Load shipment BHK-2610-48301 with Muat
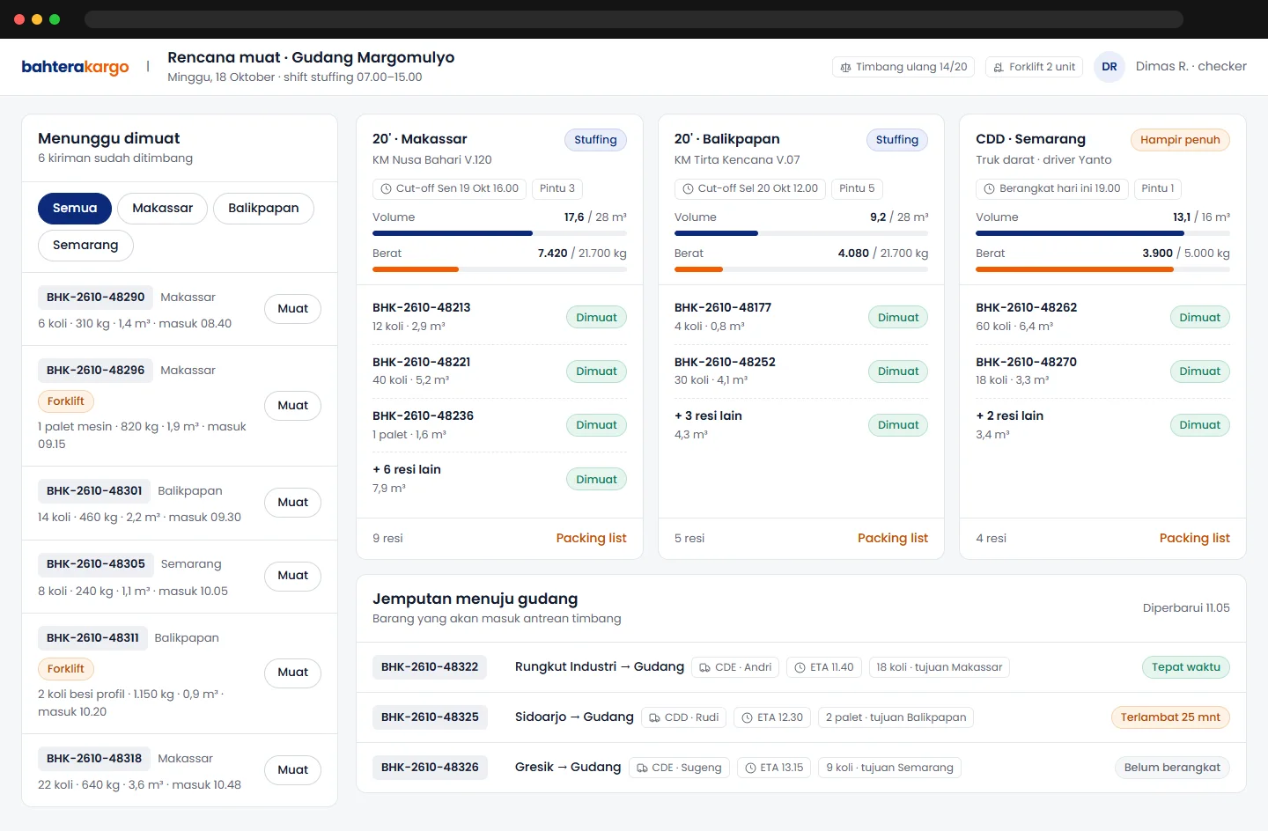Viewport: 1268px width, 831px height. (293, 503)
